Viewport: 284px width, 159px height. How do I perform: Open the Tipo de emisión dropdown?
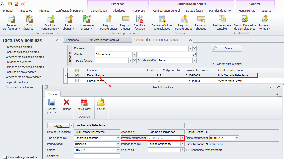tap(194, 60)
